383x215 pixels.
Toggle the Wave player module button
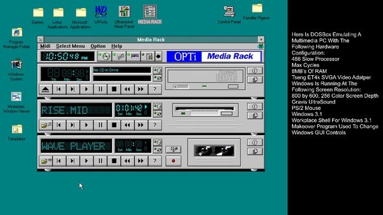coord(133,56)
